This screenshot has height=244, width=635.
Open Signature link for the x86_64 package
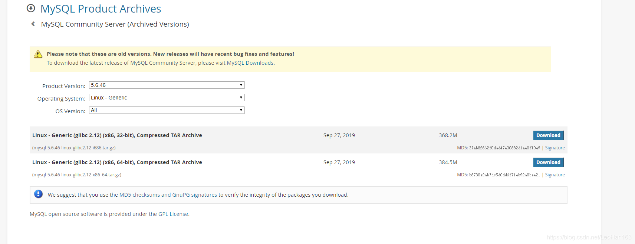coord(555,175)
